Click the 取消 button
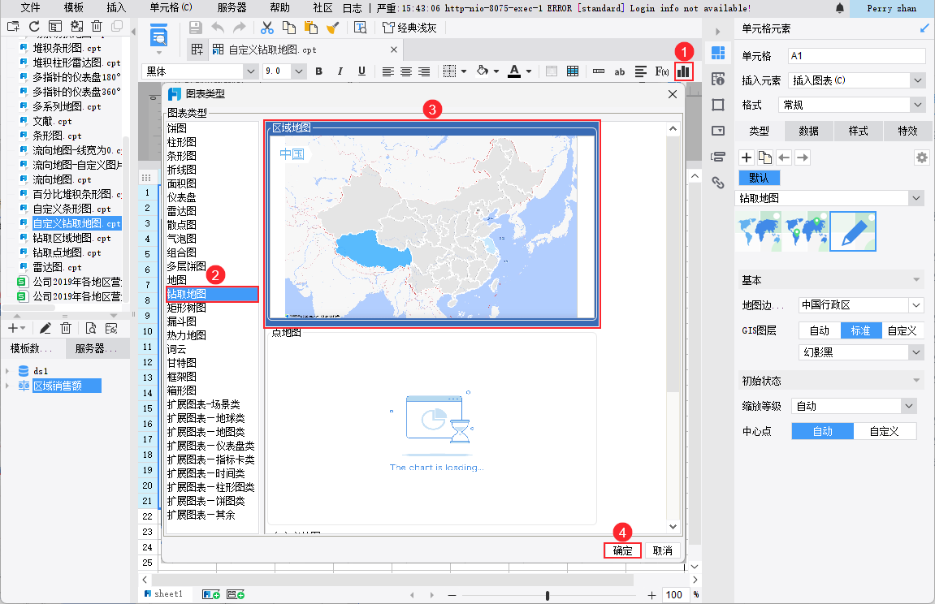This screenshot has height=604, width=935. pos(663,551)
